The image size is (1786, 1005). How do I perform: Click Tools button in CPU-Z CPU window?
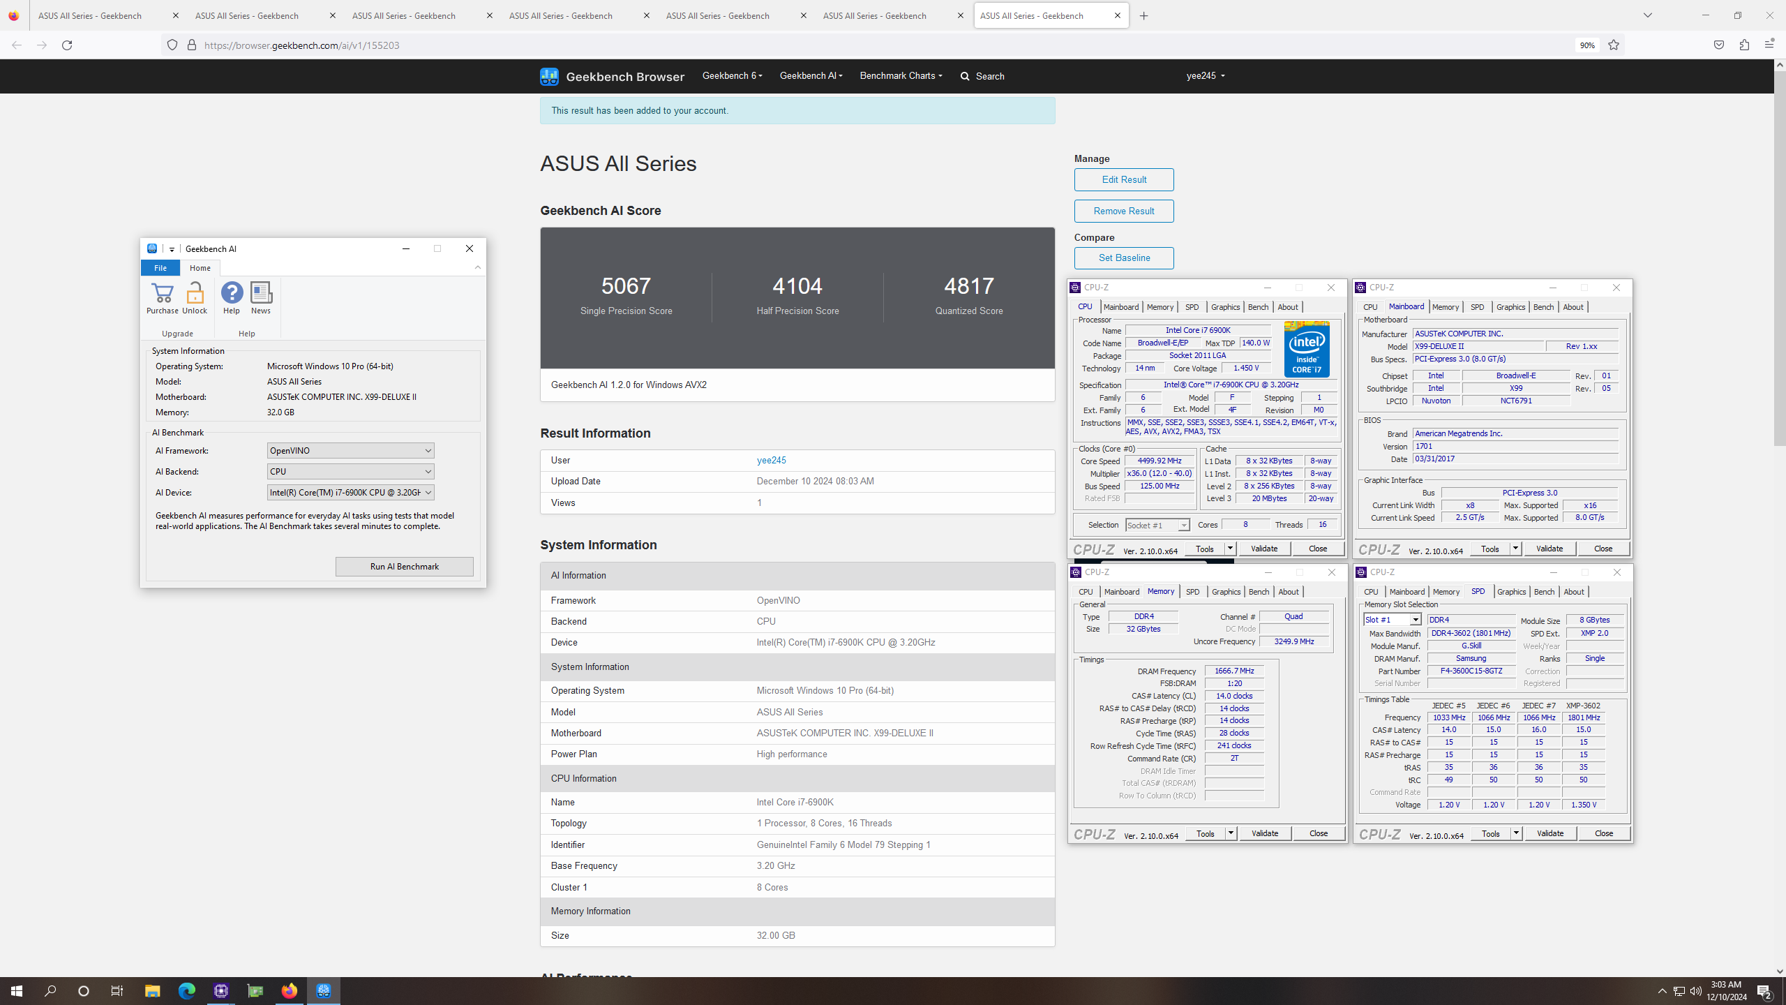pyautogui.click(x=1205, y=549)
